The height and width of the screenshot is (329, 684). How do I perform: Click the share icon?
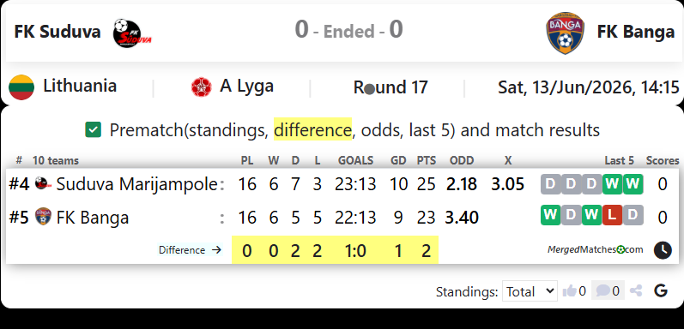(x=637, y=290)
